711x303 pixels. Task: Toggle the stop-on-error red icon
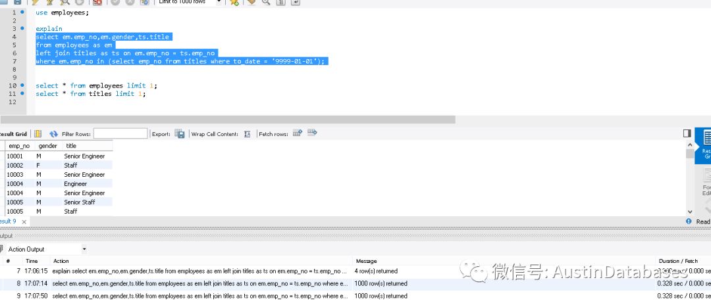pyautogui.click(x=97, y=2)
